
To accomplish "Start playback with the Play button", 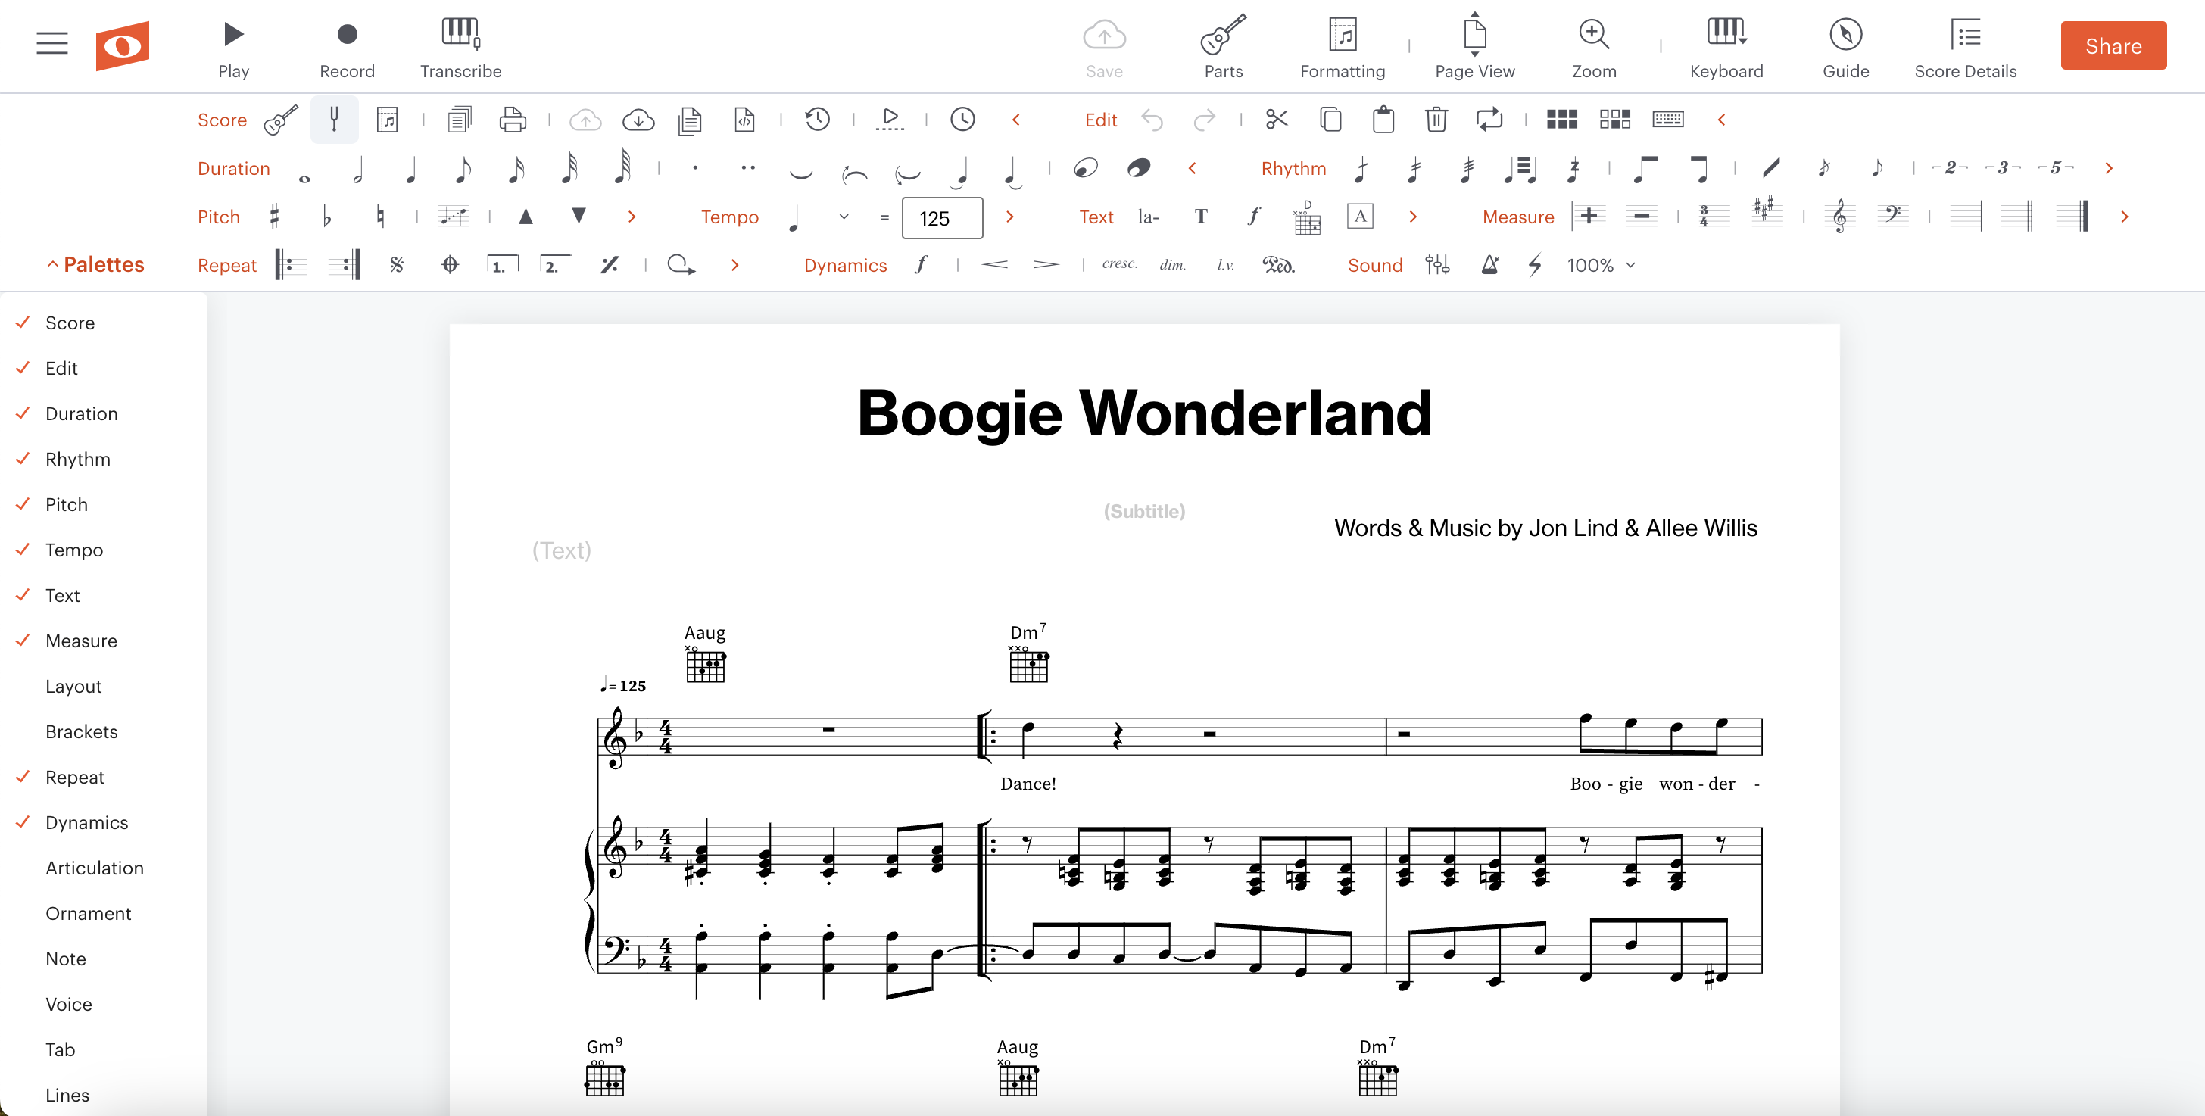I will tap(232, 48).
